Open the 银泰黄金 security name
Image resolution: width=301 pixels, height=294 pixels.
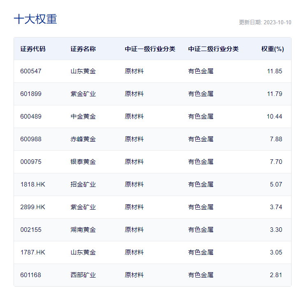point(83,162)
